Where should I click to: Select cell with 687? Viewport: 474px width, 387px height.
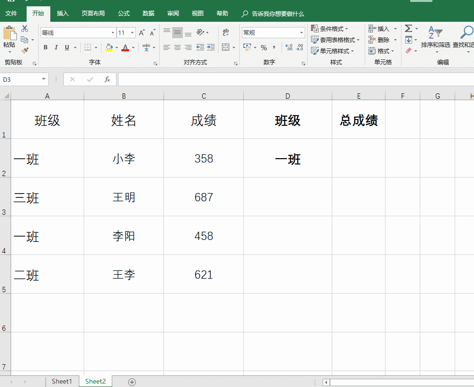click(204, 197)
